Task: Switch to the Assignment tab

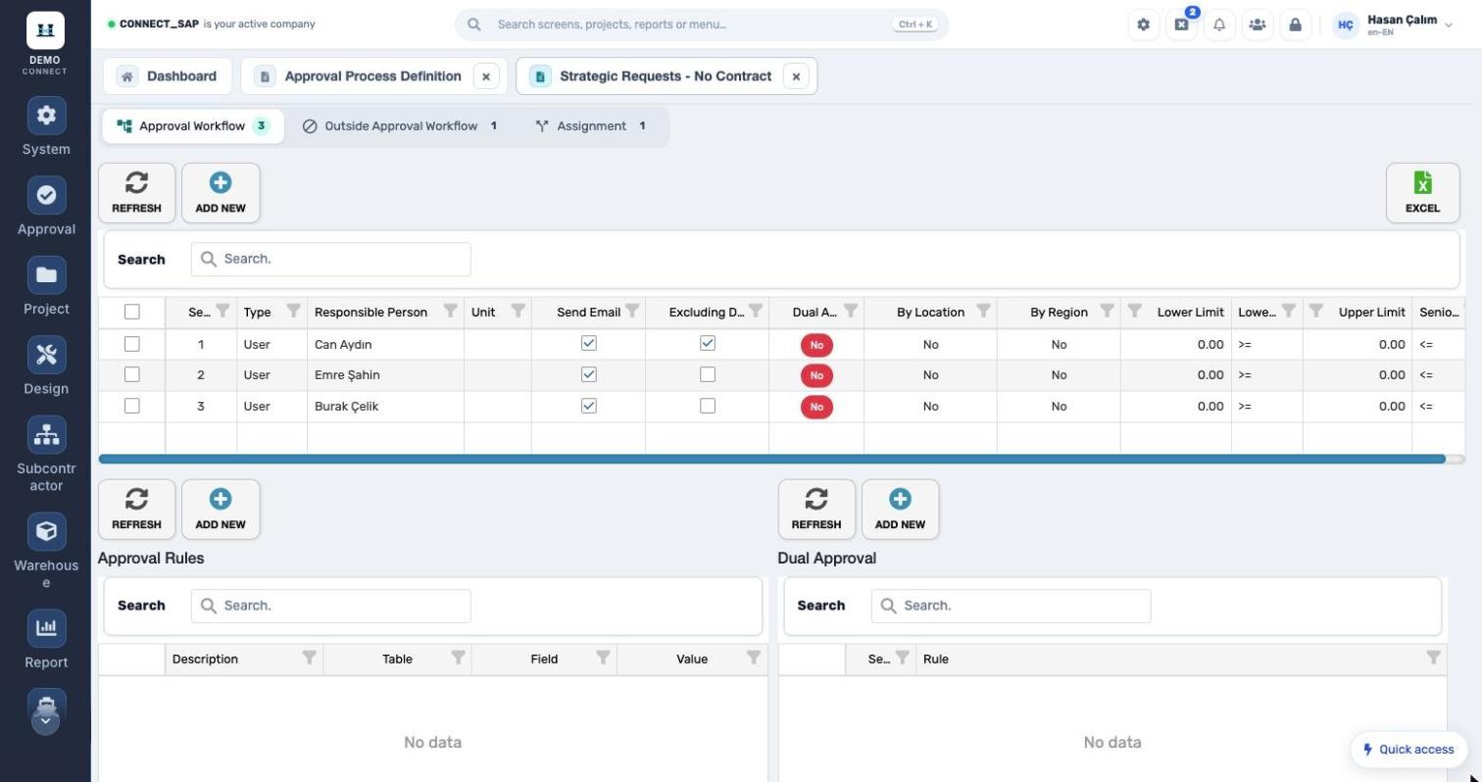Action: [591, 126]
